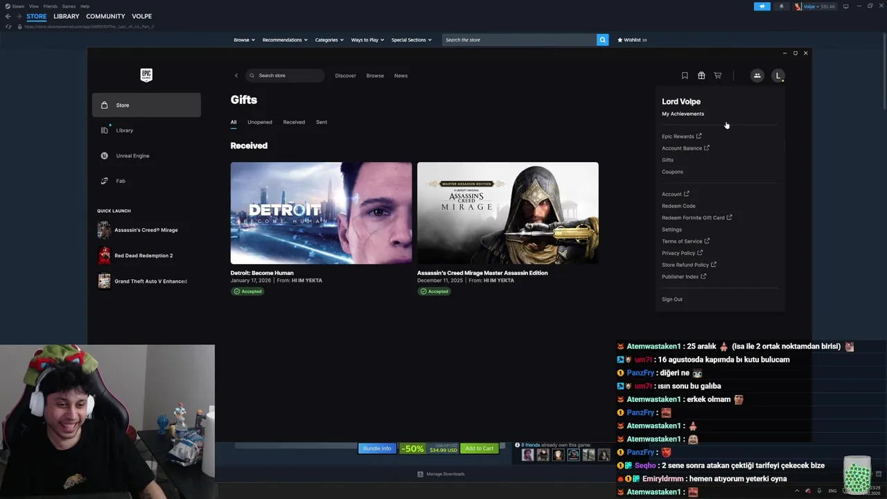Click the Epic Games logo
The width and height of the screenshot is (887, 499).
146,75
